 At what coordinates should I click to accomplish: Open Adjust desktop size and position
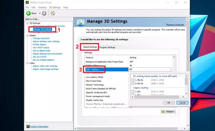[x=48, y=53]
